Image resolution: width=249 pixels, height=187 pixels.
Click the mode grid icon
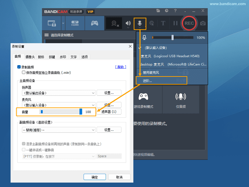(x=46, y=35)
